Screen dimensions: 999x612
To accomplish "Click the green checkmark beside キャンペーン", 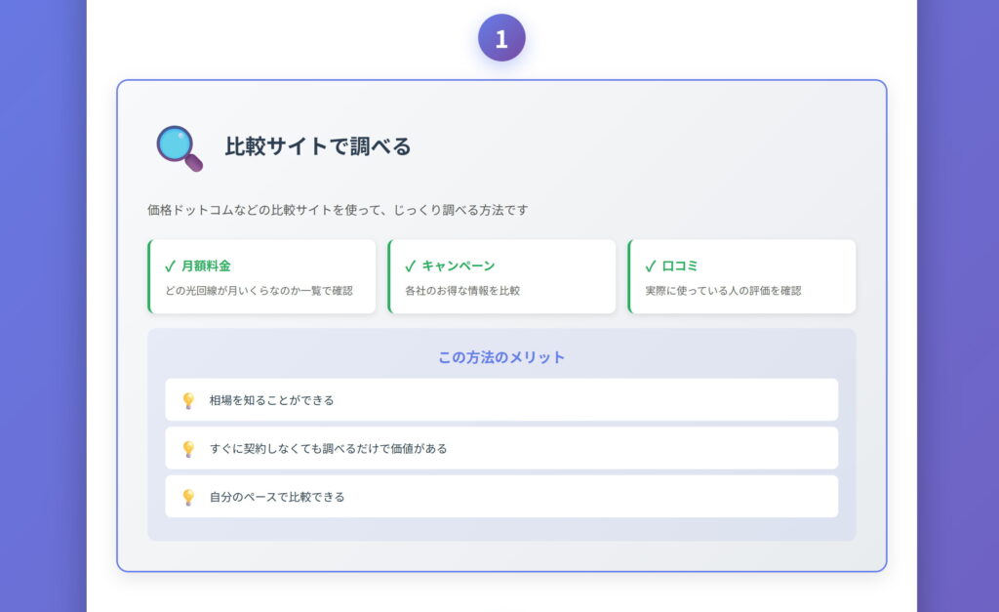I will tap(410, 265).
